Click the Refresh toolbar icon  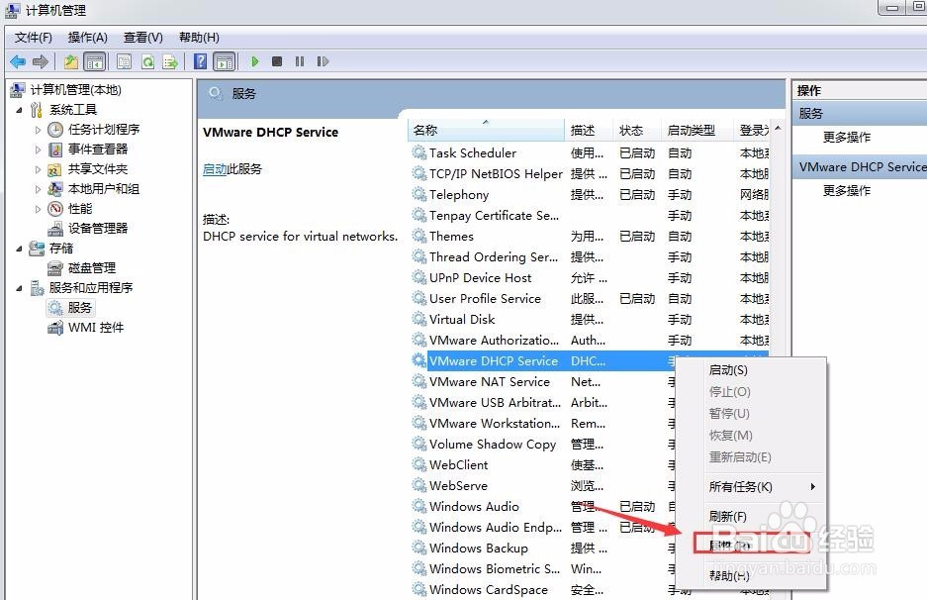(147, 61)
